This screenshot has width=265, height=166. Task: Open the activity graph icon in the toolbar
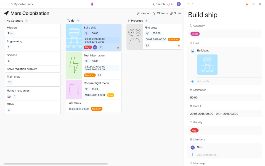(x=179, y=13)
